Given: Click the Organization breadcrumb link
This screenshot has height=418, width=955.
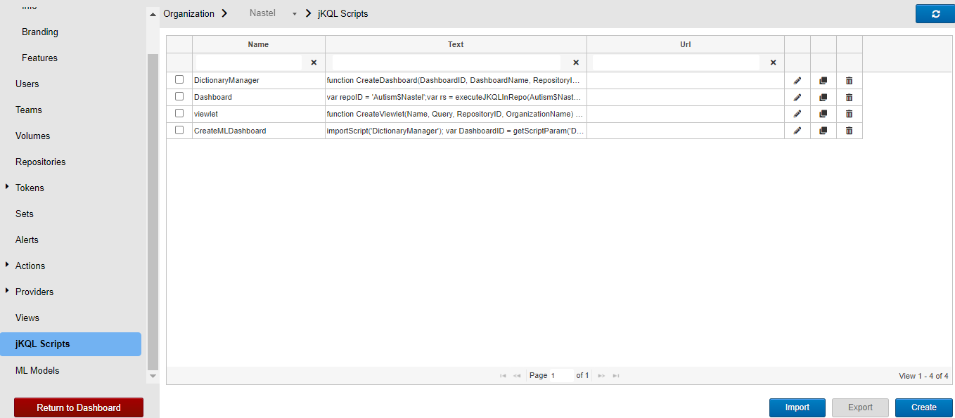Looking at the screenshot, I should coord(189,13).
